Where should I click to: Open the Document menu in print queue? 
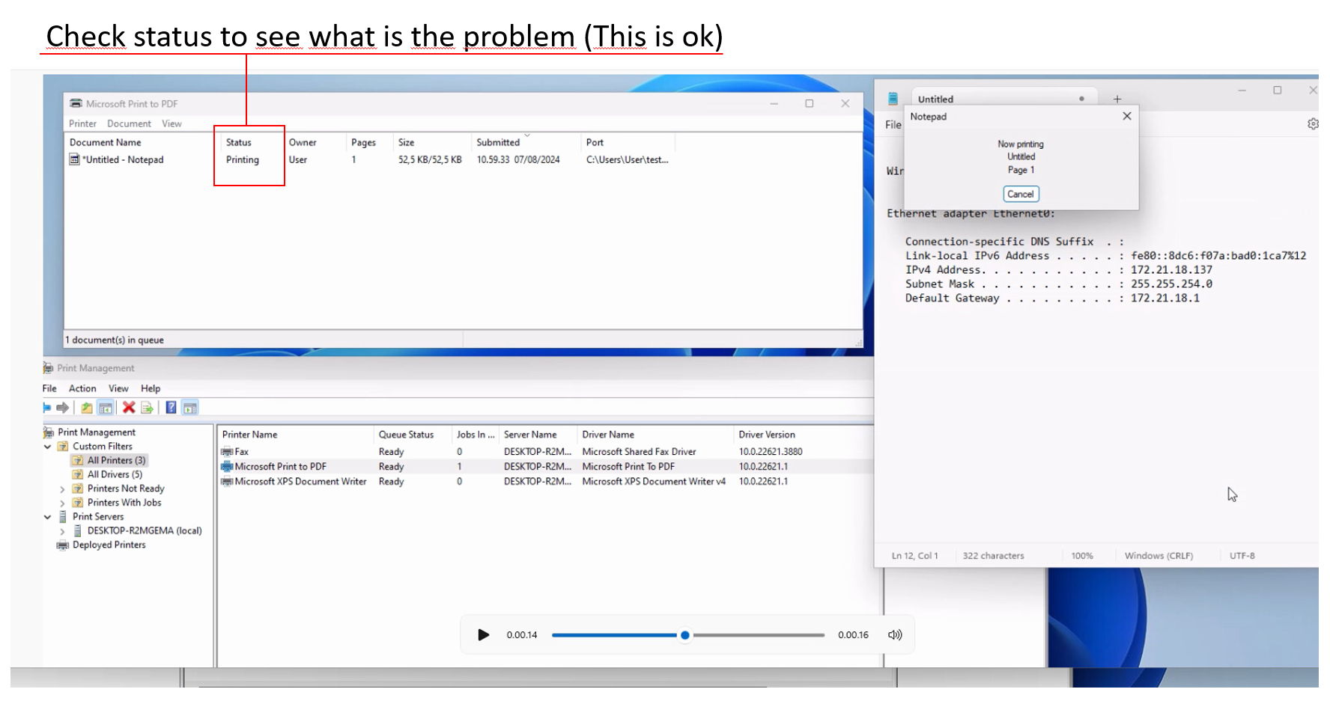(129, 124)
